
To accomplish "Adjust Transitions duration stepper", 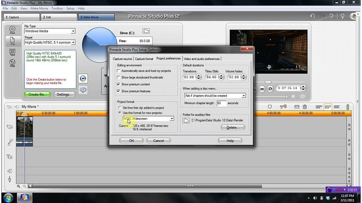I will (199, 77).
